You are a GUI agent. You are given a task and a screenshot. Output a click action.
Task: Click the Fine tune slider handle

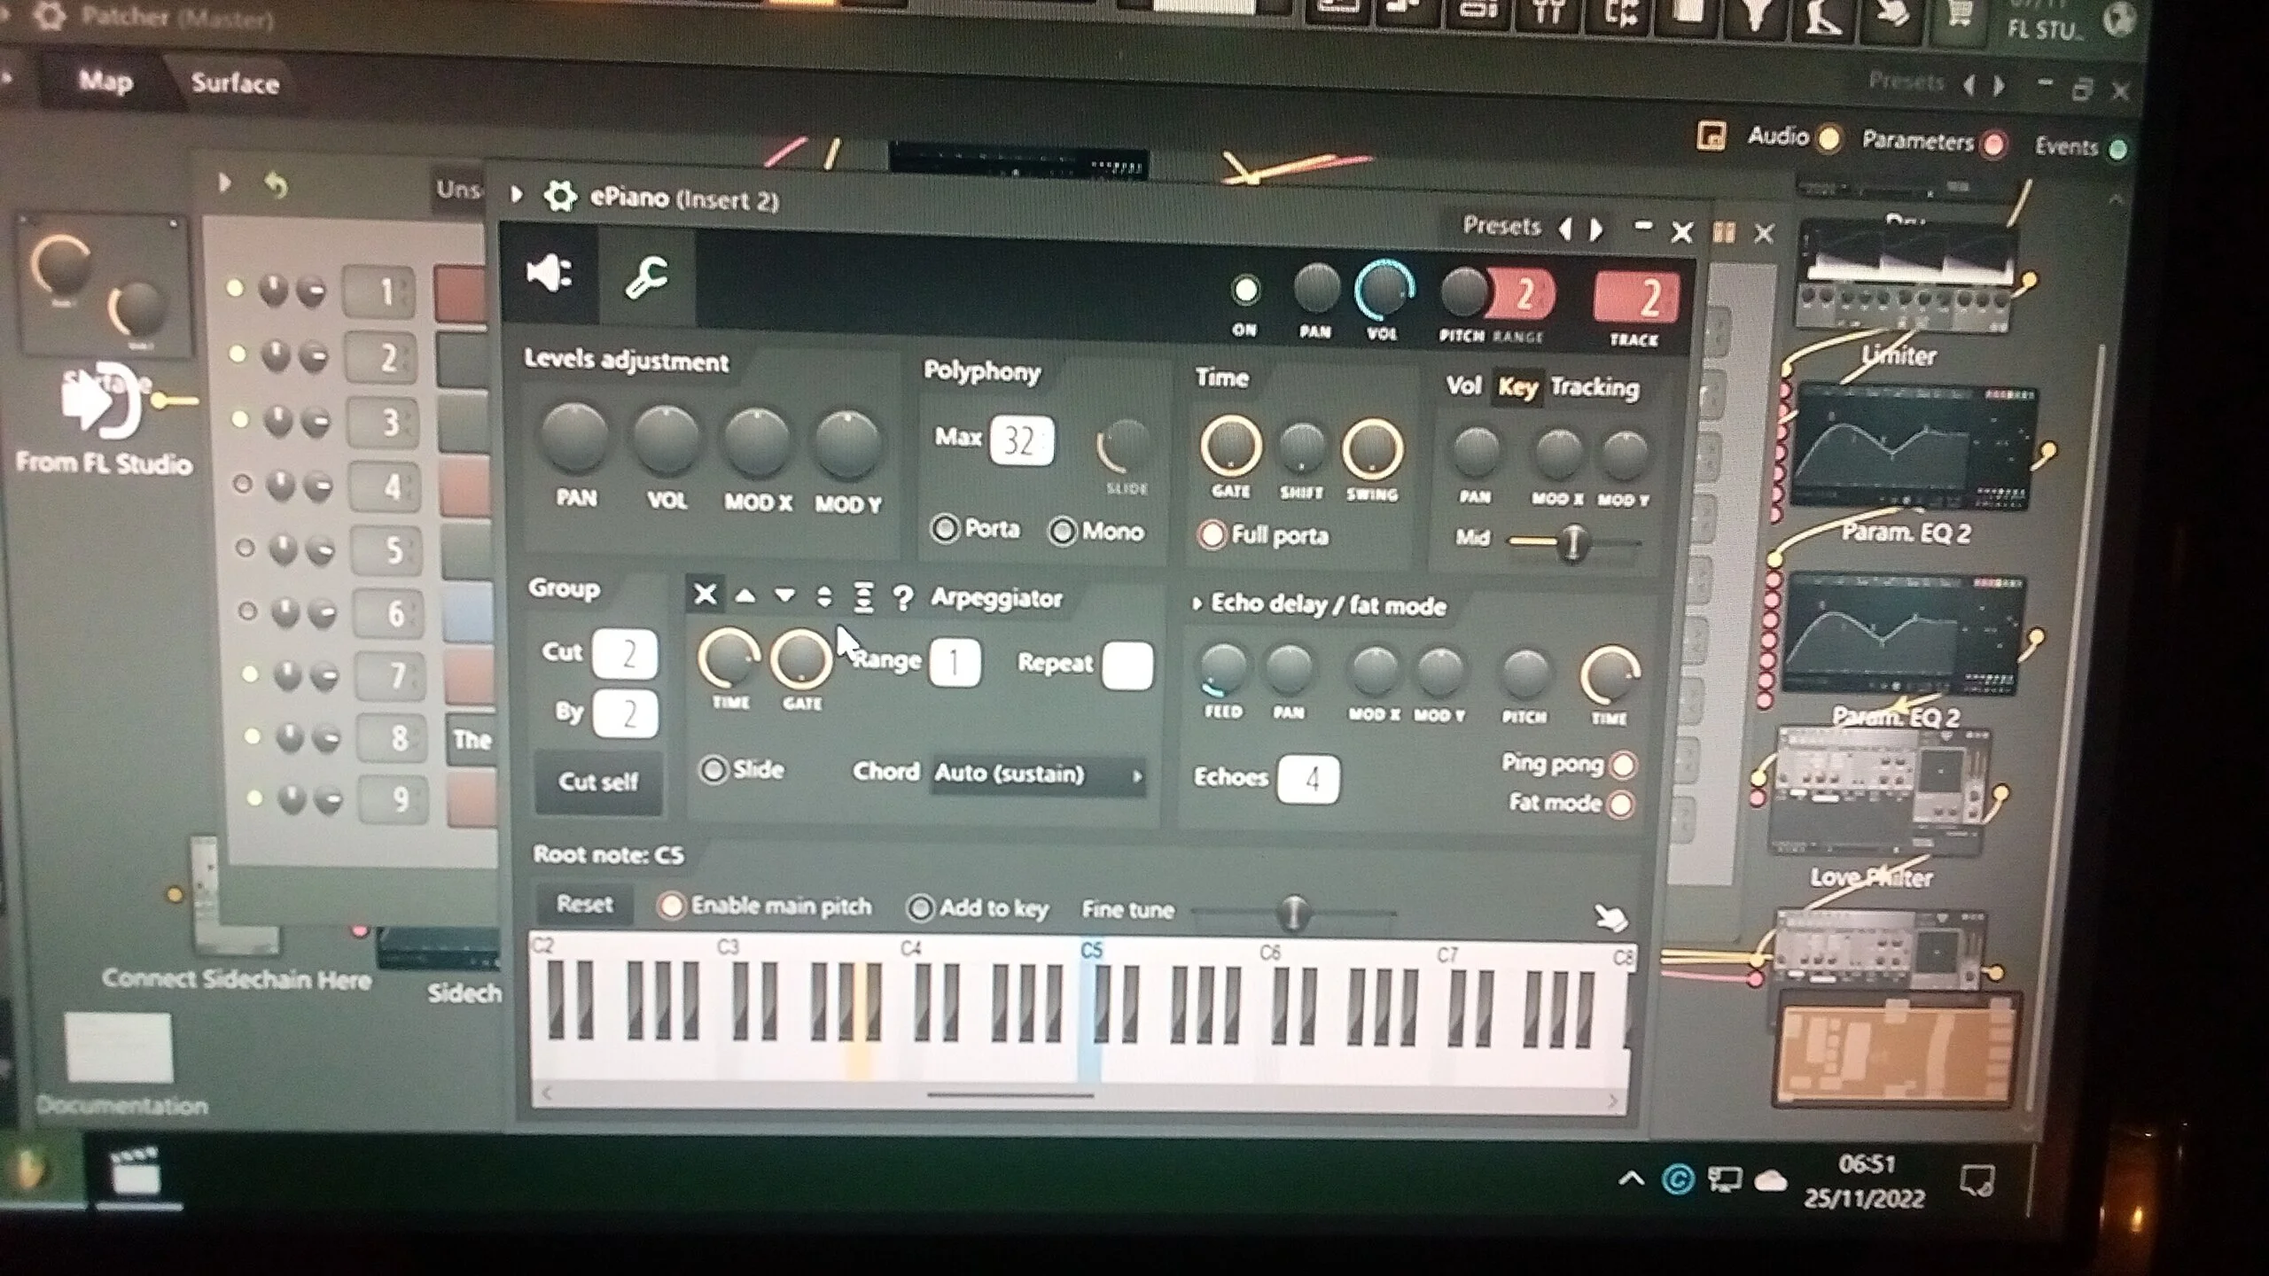[1293, 912]
